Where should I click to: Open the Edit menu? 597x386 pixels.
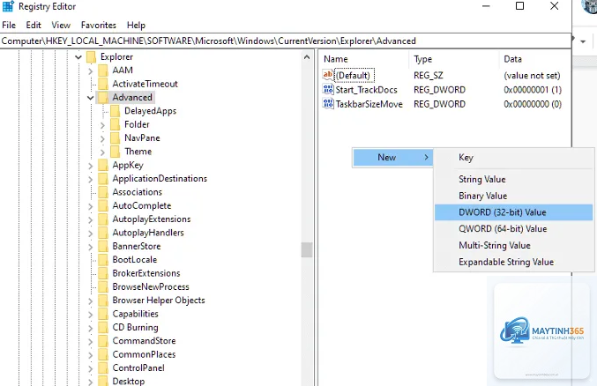[34, 26]
